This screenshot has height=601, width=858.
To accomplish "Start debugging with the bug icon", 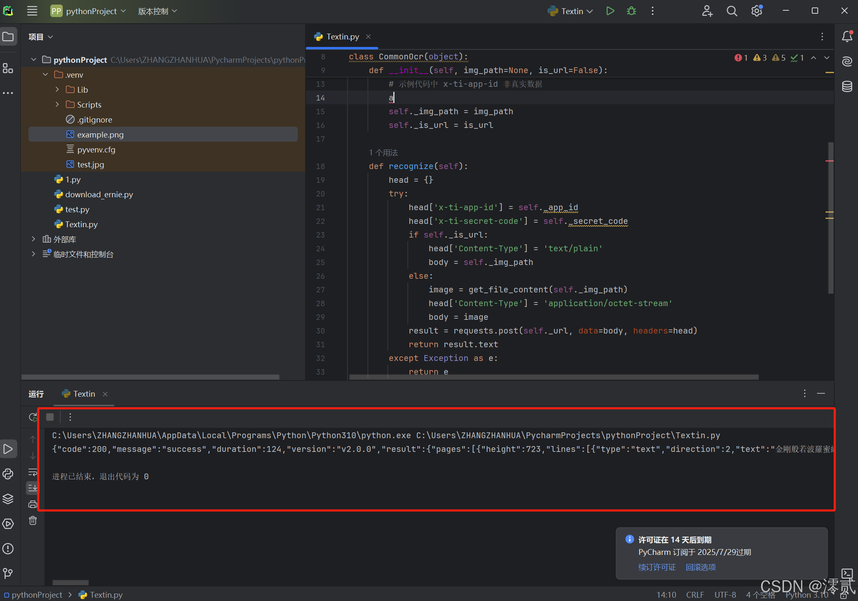I will 631,11.
